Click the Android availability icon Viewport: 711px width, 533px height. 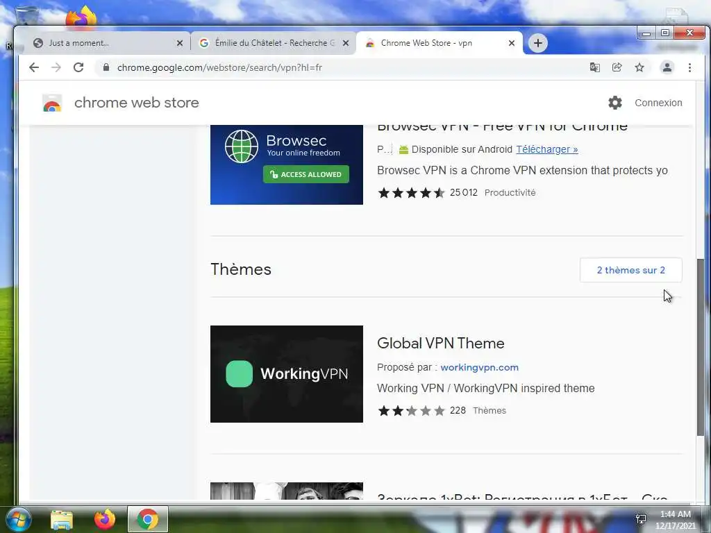coord(403,150)
